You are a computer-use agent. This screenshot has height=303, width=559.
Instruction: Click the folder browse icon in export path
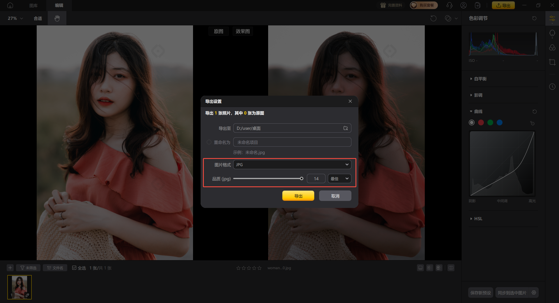[x=346, y=128]
